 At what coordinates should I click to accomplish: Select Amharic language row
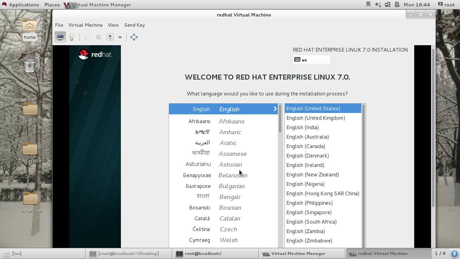click(223, 132)
